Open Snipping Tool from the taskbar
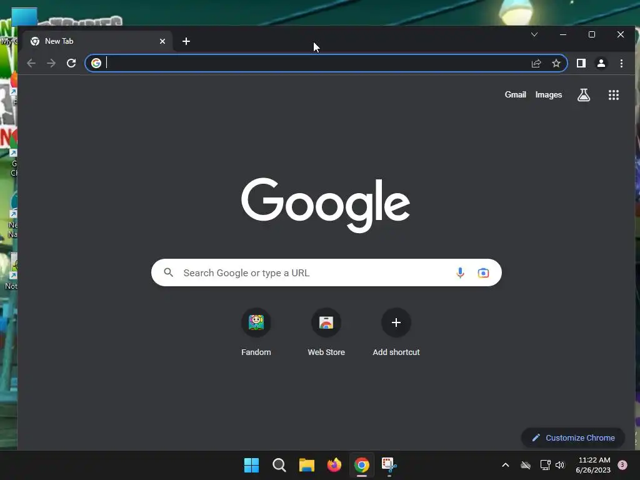 [x=389, y=465]
